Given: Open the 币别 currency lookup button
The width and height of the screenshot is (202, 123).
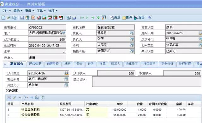Looking at the screenshot, I should click(x=132, y=45).
